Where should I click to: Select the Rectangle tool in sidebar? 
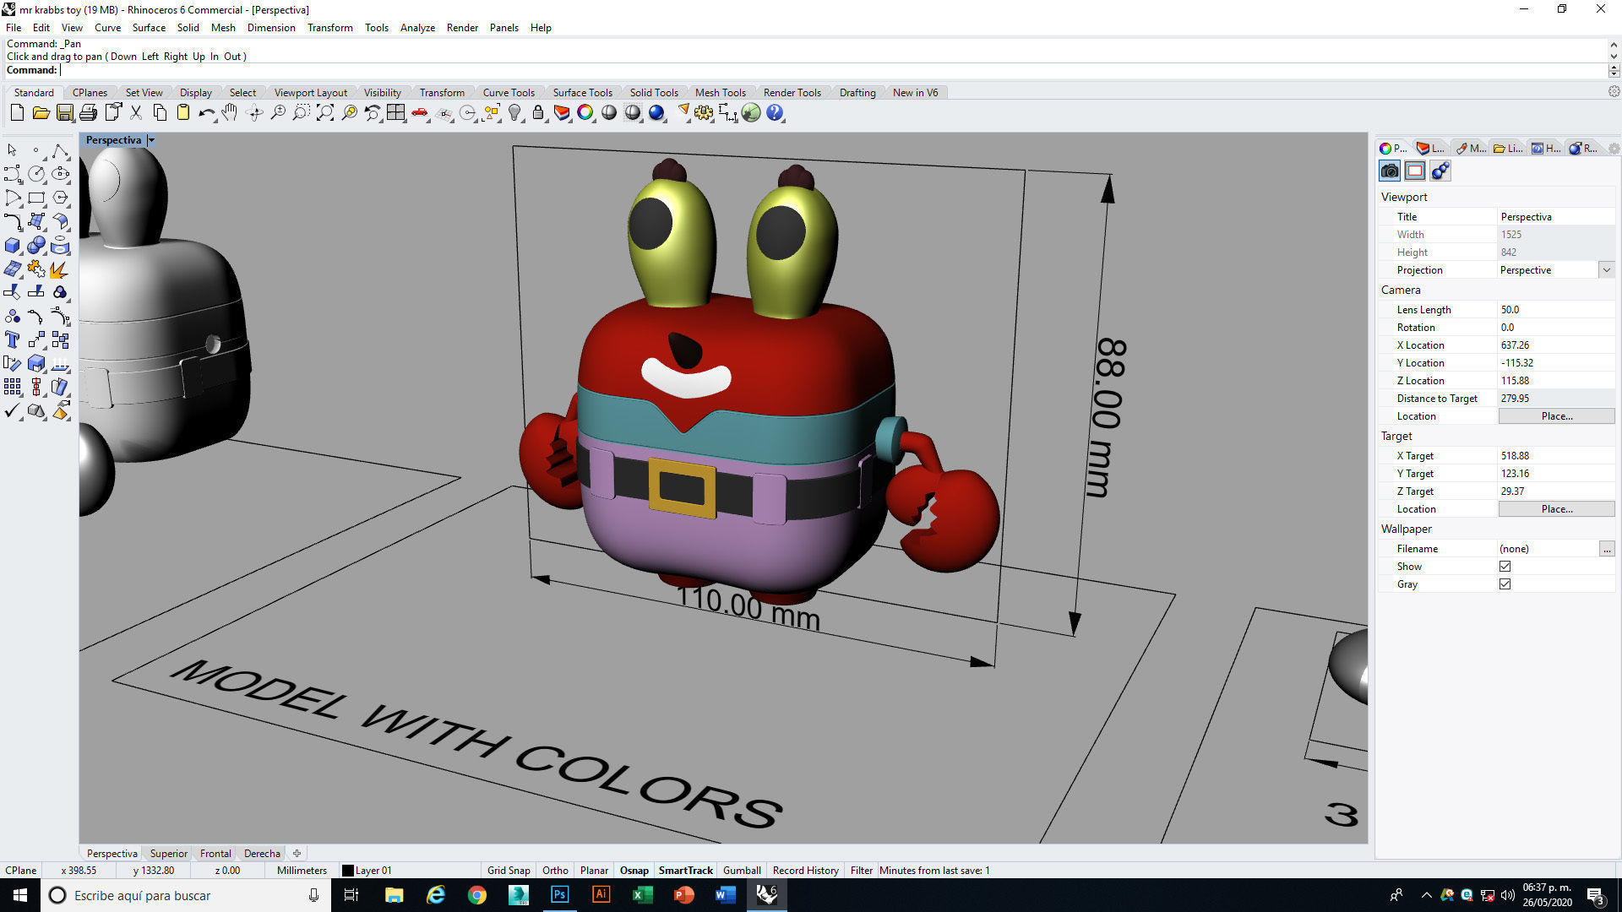click(36, 198)
